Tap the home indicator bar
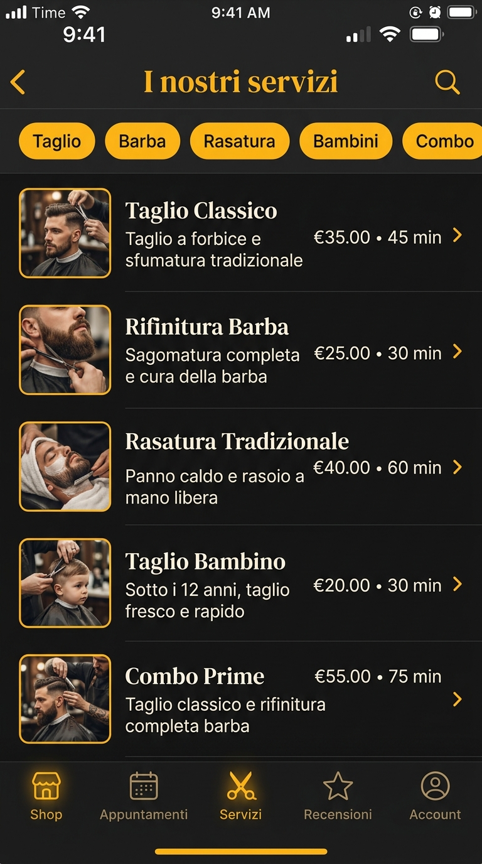Screen dimensions: 482x864 [x=241, y=851]
